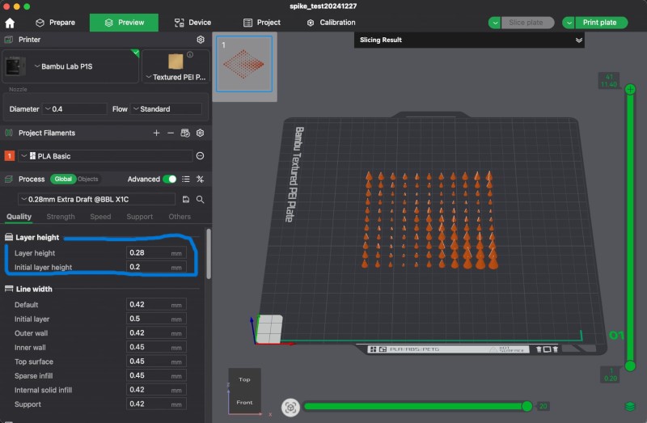Open printer settings gear icon

tap(201, 40)
